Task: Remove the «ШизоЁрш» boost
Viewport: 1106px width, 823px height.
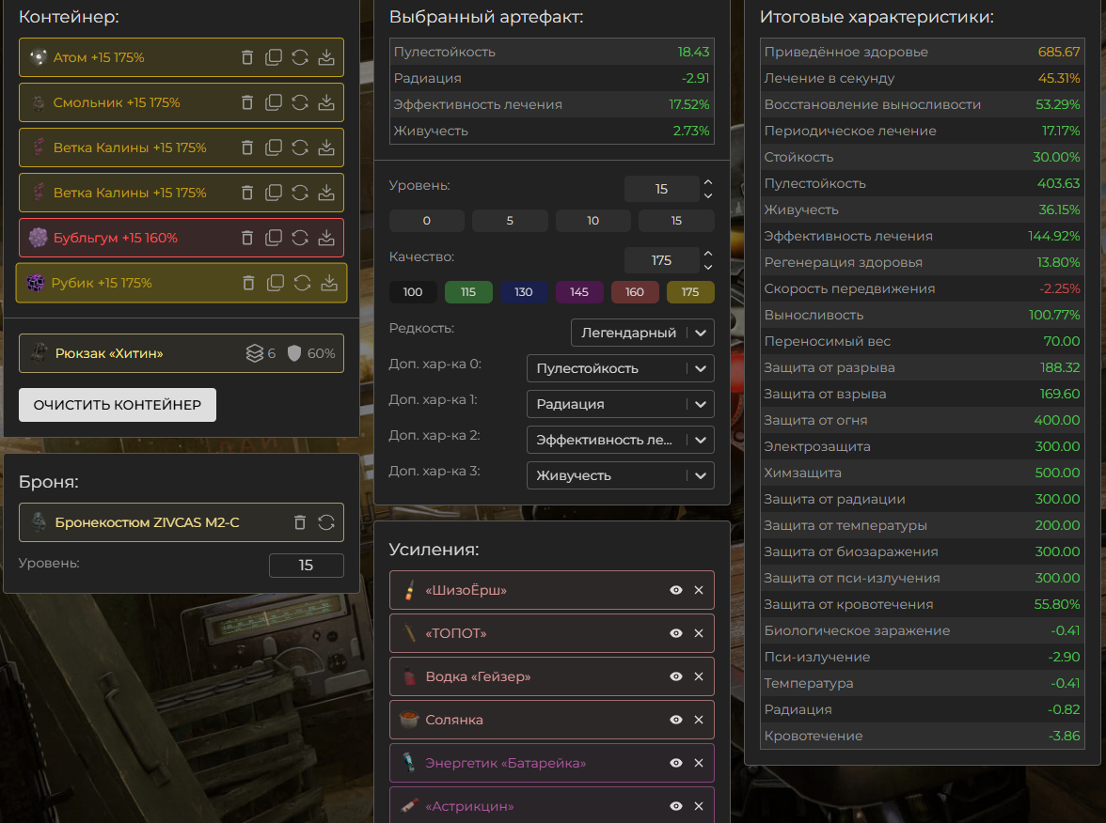Action: click(x=699, y=590)
